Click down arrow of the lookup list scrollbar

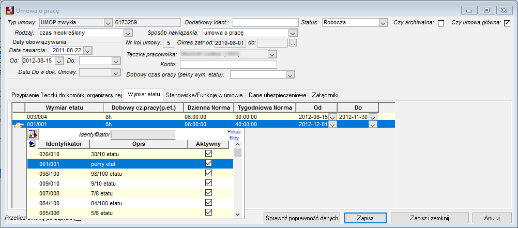pyautogui.click(x=237, y=214)
